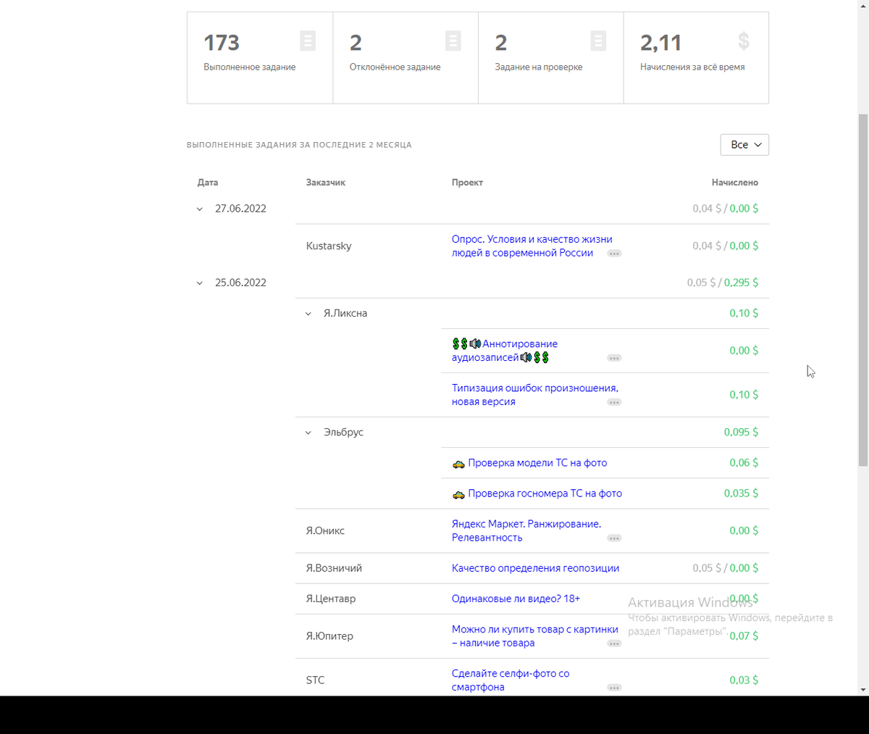The width and height of the screenshot is (869, 734).
Task: Click requester name Kustarsky
Action: [329, 246]
